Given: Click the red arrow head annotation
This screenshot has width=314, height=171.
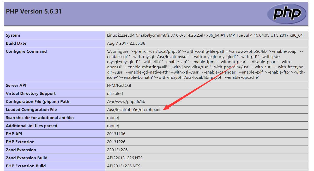Looking at the screenshot, I should tap(166, 107).
